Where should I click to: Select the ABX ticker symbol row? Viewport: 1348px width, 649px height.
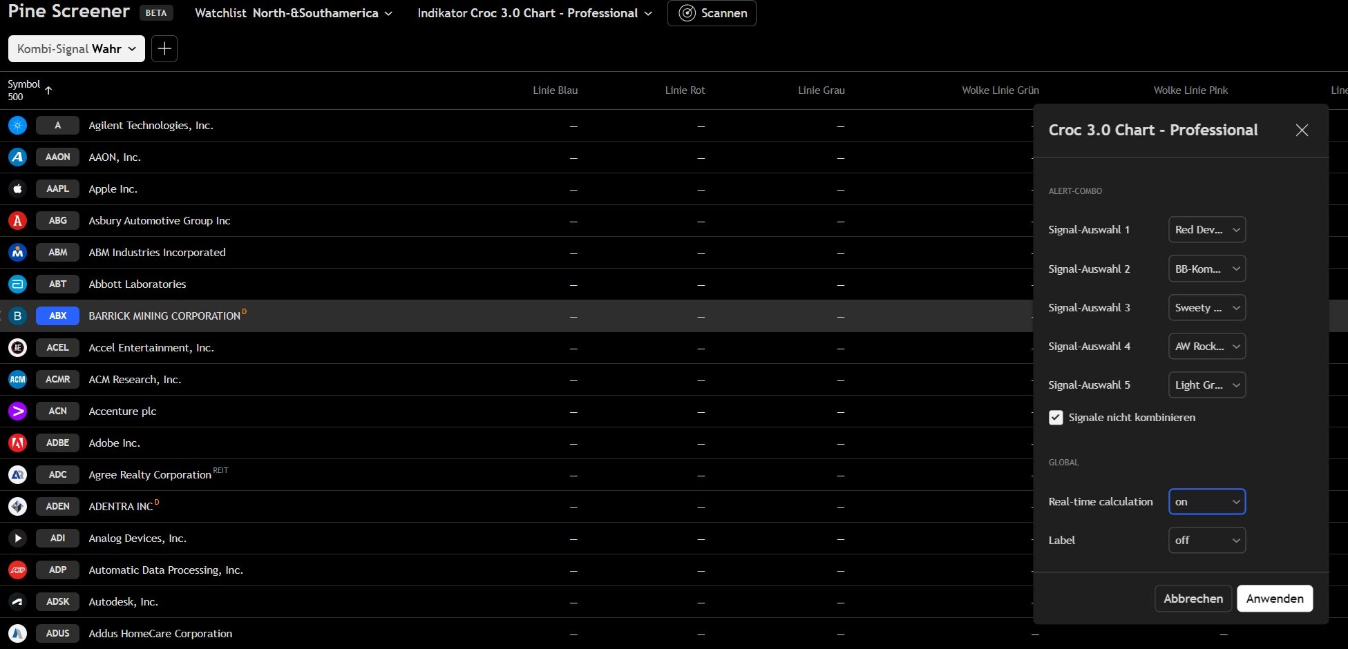[x=57, y=316]
